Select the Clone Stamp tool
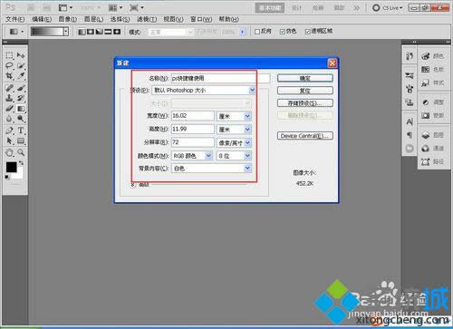Viewport: 453px width, 329px height. [x=9, y=98]
